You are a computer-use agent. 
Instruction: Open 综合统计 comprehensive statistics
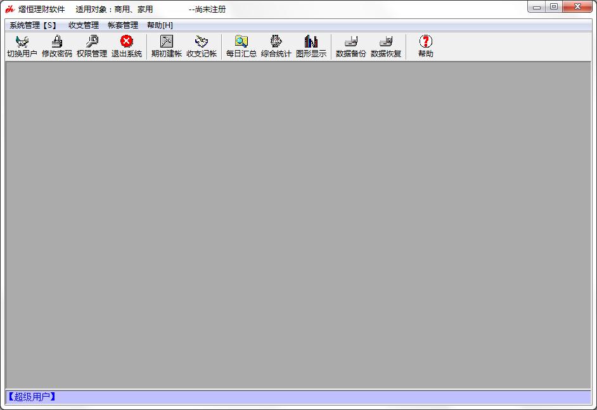pos(276,46)
